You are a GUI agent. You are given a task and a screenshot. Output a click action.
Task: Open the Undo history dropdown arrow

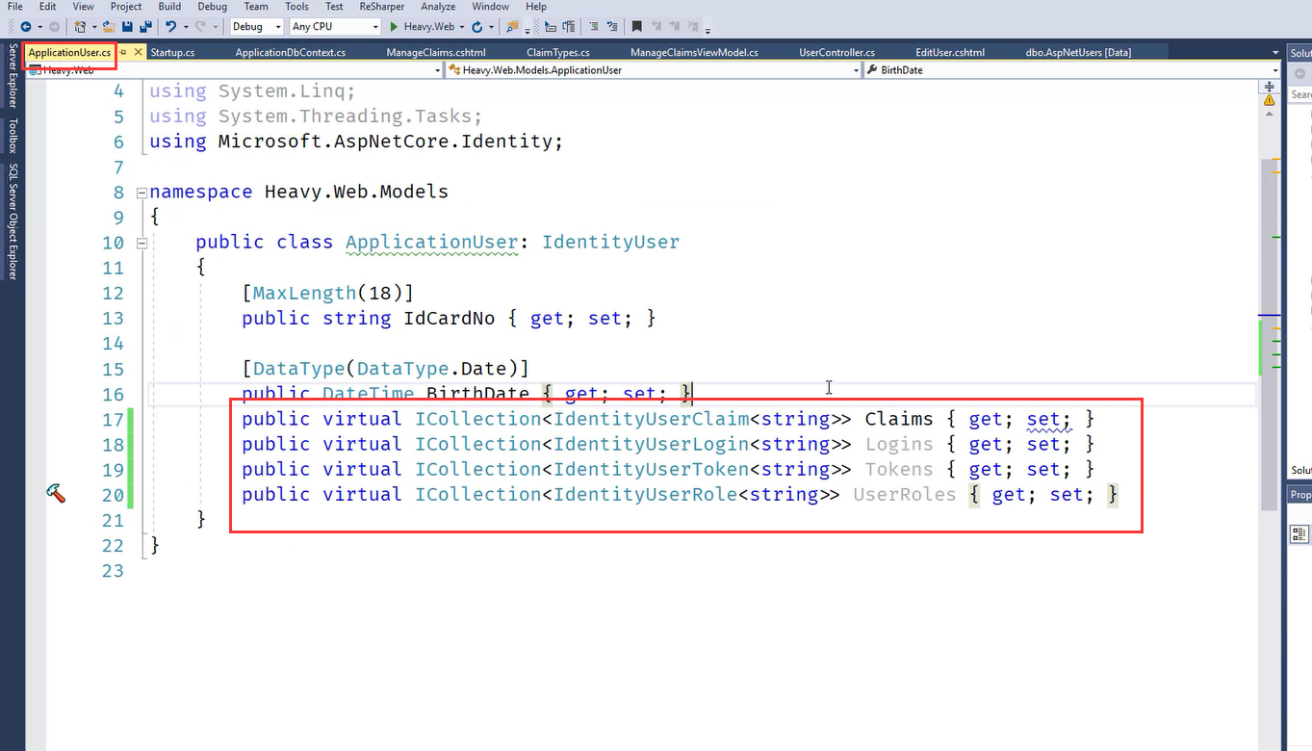(186, 27)
